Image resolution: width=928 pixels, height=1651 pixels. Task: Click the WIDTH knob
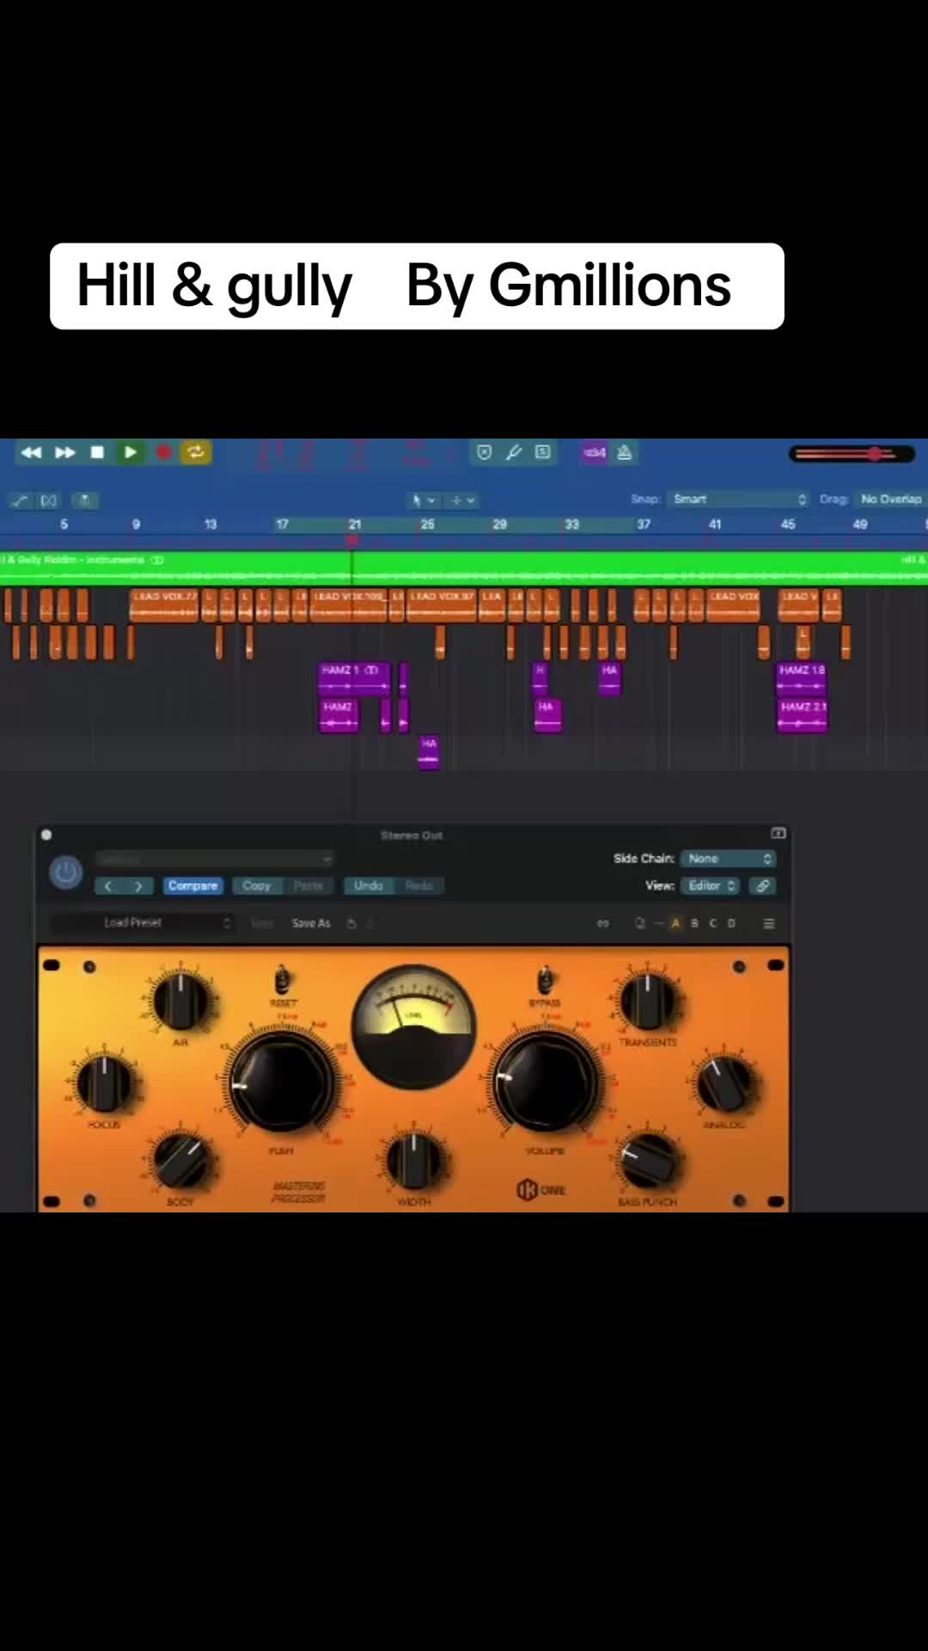(414, 1161)
